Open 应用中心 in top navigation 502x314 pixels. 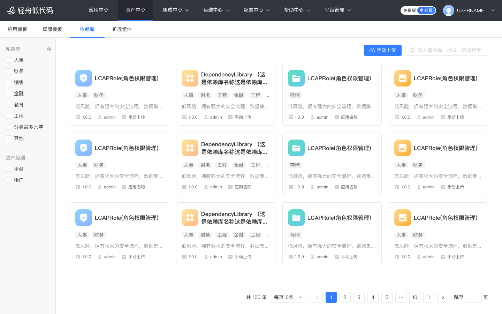(x=99, y=10)
